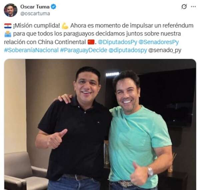
Task: Click the China flag emoji
Action: 91,42
